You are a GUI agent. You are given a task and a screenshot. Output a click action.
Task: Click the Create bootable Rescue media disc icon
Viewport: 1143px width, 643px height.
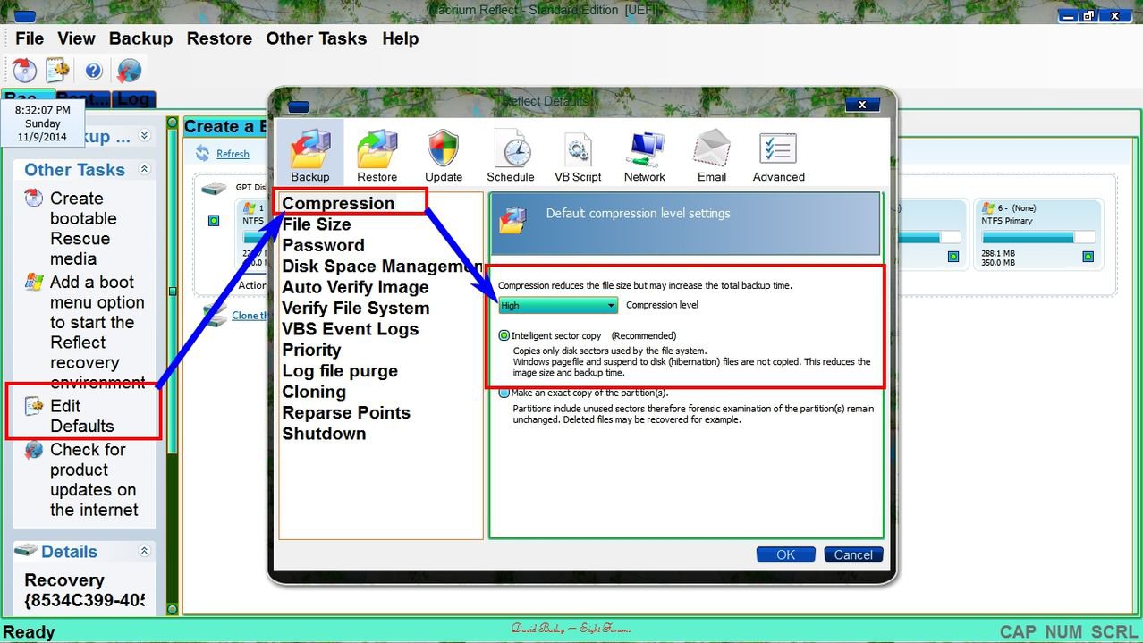(33, 199)
